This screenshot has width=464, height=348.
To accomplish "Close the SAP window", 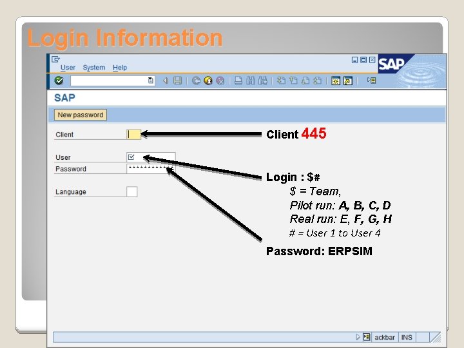I will [x=372, y=60].
